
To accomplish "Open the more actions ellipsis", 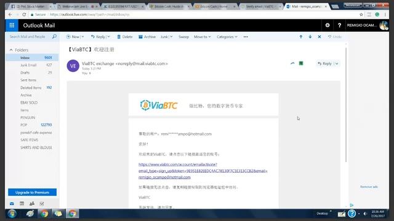I will click(x=246, y=37).
